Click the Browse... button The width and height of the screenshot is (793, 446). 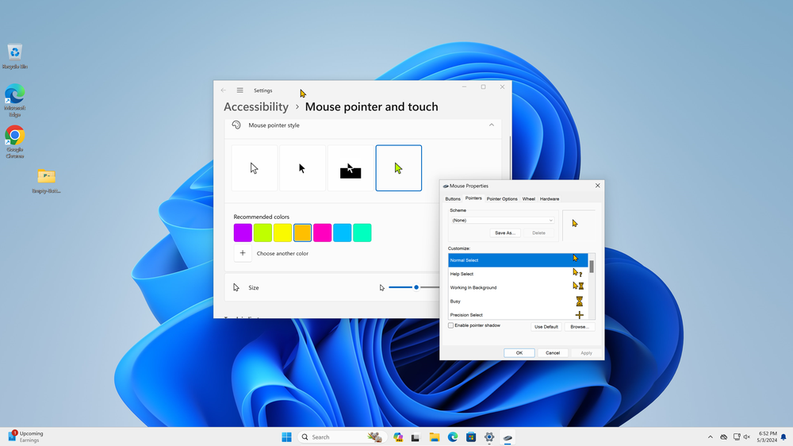click(x=579, y=326)
